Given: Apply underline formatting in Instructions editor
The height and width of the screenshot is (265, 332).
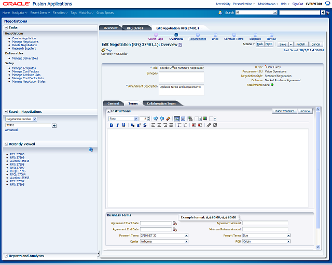Looking at the screenshot, I should pos(123,125).
